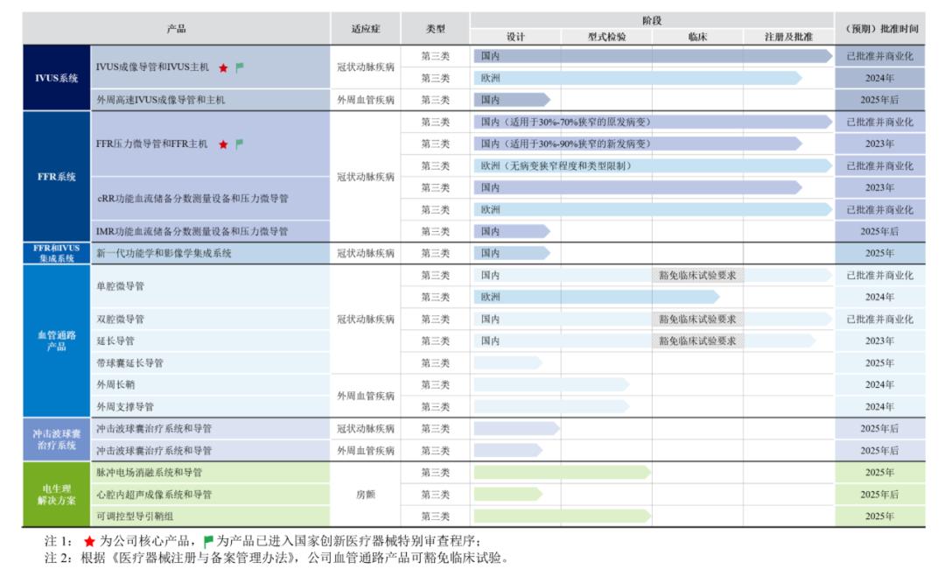This screenshot has height=576, width=945.
Task: Click the green flag beside IVUS成像导管和IVUS主机
Action: click(x=240, y=67)
